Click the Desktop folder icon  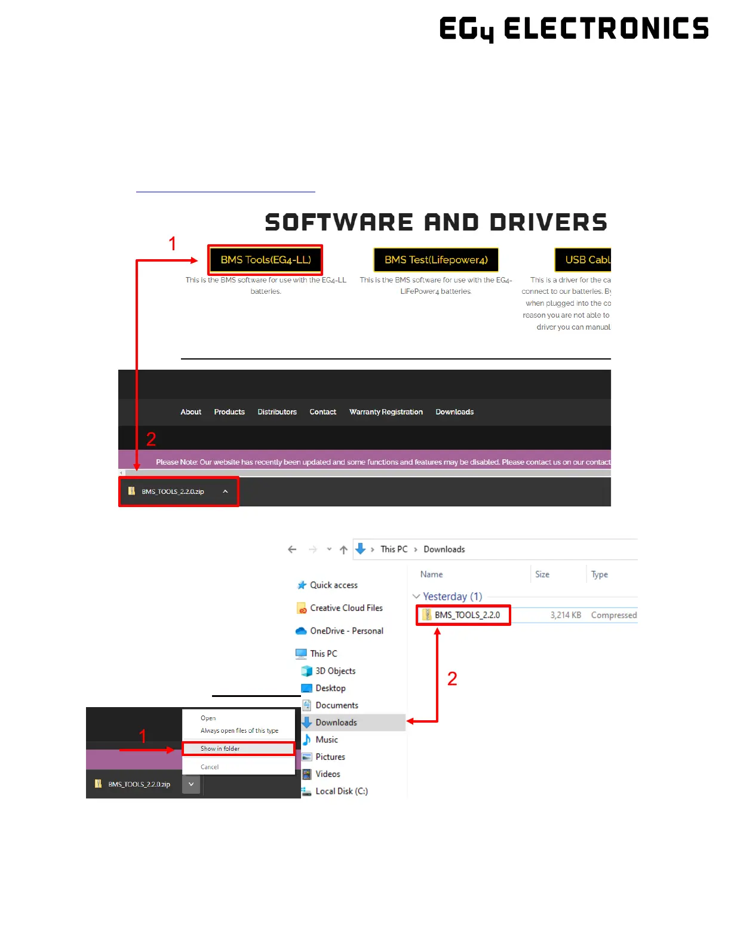pos(307,689)
